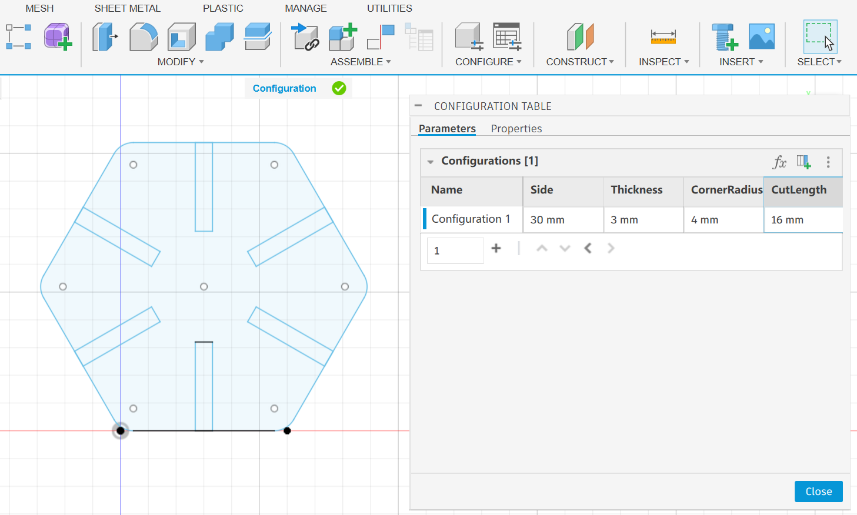Expand the SELECT dropdown menu
The height and width of the screenshot is (515, 857).
819,62
